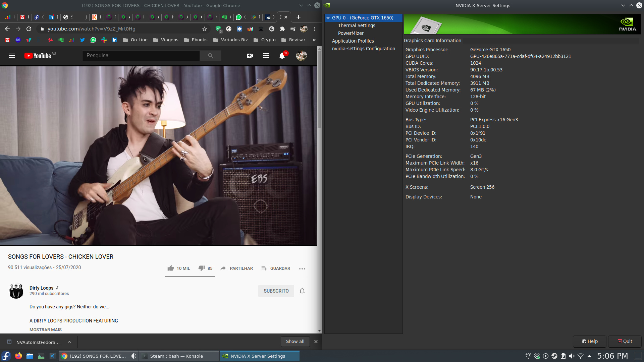The width and height of the screenshot is (644, 362).
Task: Open YouTube notifications bell
Action: coord(282,56)
